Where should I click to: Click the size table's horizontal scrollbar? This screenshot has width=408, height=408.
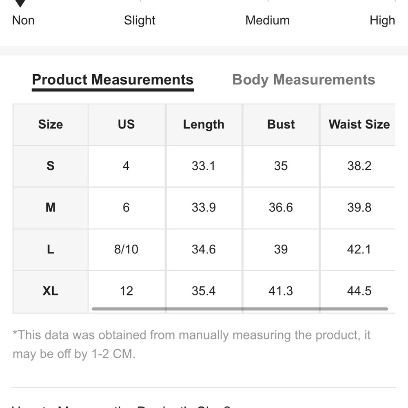pos(239,309)
